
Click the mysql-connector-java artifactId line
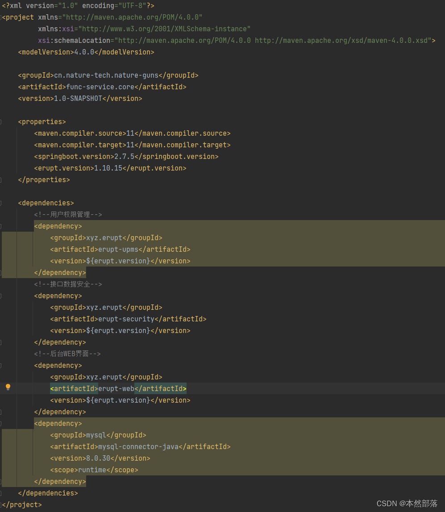click(x=141, y=447)
